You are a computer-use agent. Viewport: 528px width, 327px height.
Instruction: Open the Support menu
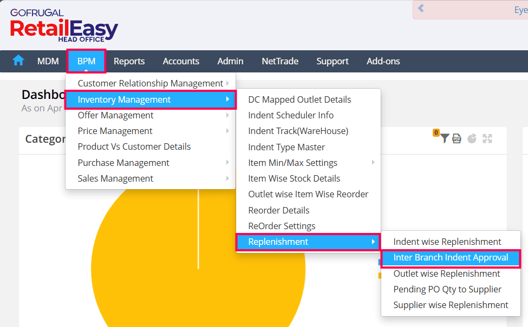[x=333, y=61]
